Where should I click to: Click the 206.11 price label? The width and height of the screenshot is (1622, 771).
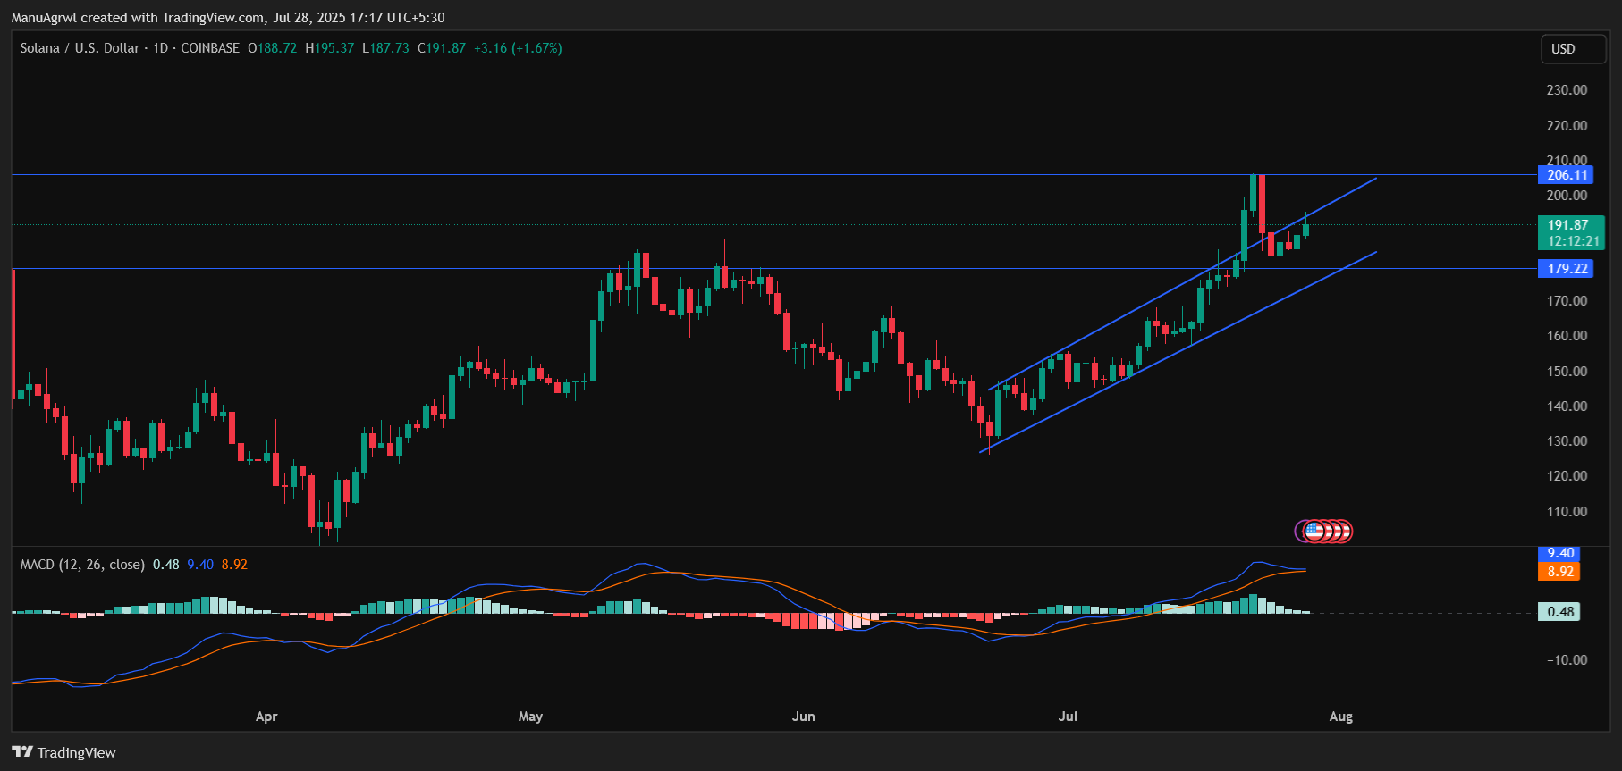[1567, 175]
